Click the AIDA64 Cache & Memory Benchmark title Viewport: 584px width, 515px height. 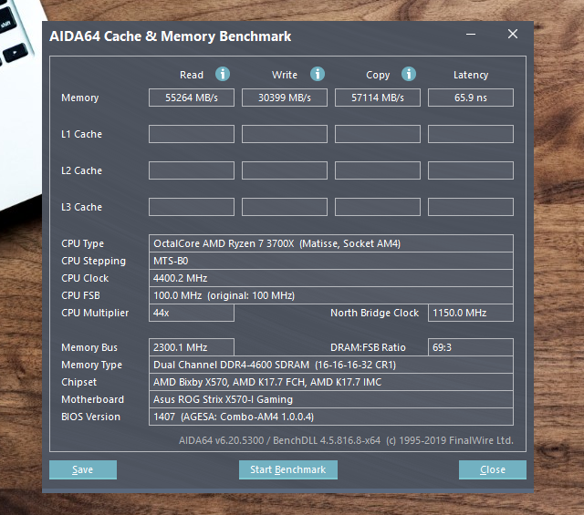171,36
